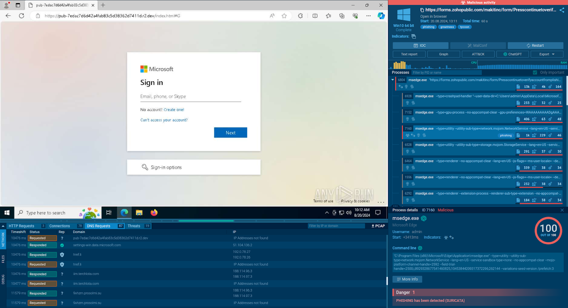Launch Firefox from the taskbar

[x=154, y=212]
